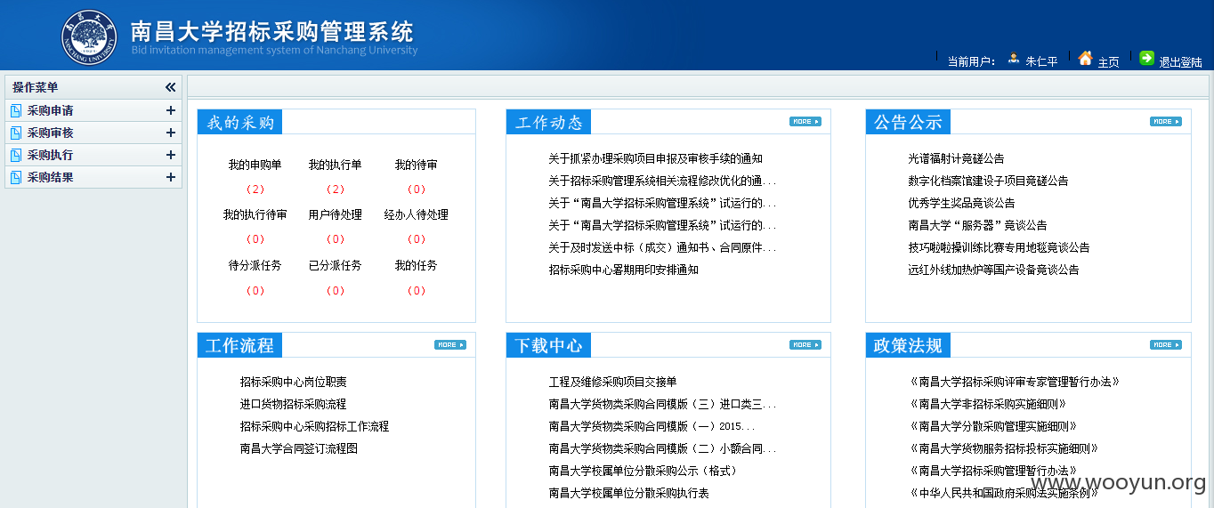
Task: Open 南昌大学校属单位分散采购执行表
Action: (628, 493)
